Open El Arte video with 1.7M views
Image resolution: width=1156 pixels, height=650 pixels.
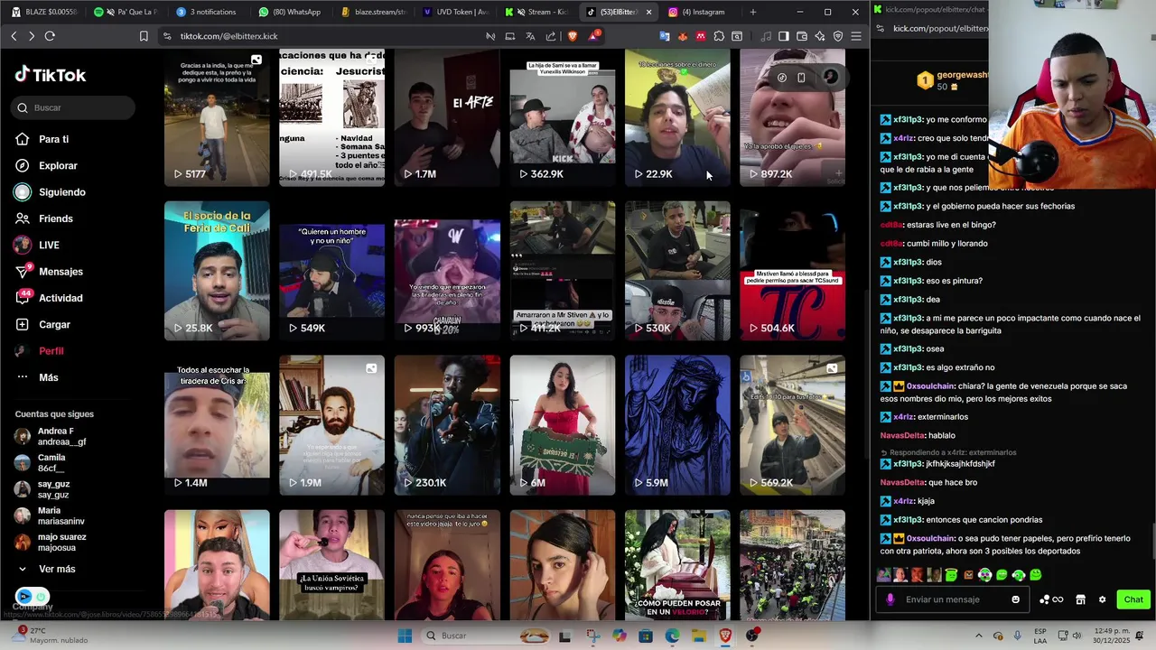(447, 117)
